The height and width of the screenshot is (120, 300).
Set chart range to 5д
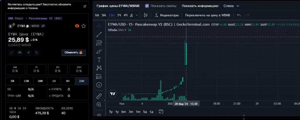point(145,111)
